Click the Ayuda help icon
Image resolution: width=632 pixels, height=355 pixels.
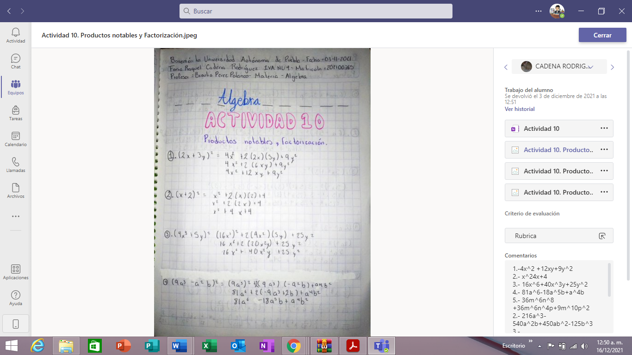(x=16, y=298)
